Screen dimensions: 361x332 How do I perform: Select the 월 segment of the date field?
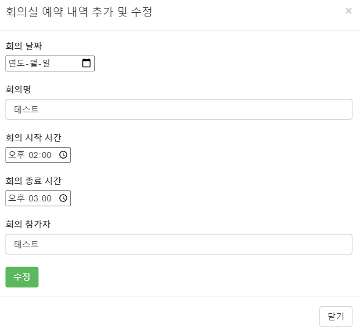pos(34,63)
